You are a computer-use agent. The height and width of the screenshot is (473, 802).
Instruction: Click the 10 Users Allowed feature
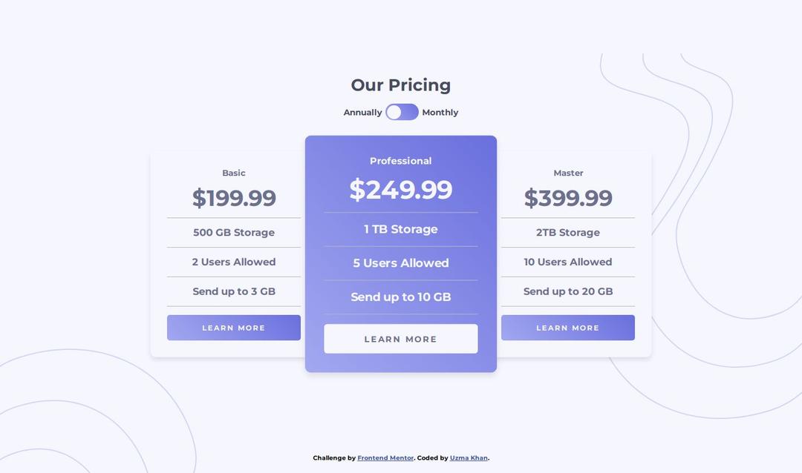pos(568,262)
